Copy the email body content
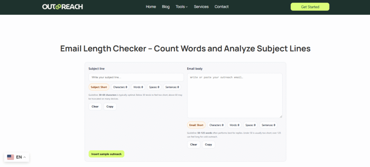Image resolution: width=370 pixels, height=167 pixels. coord(208,145)
